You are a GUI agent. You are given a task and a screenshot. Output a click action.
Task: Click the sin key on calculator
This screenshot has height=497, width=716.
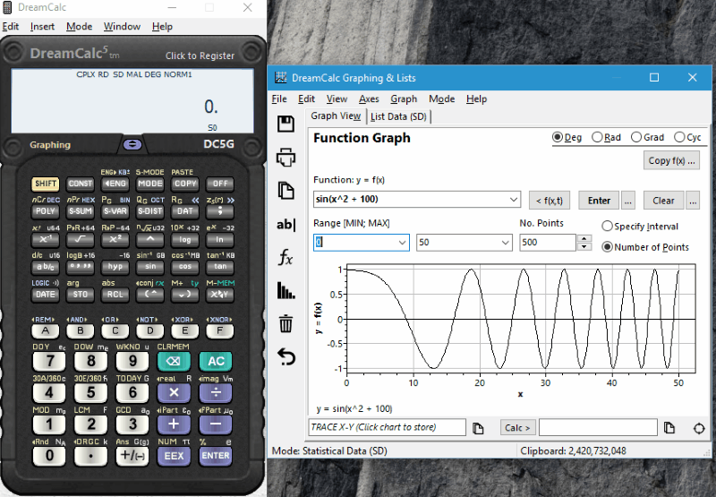(150, 267)
